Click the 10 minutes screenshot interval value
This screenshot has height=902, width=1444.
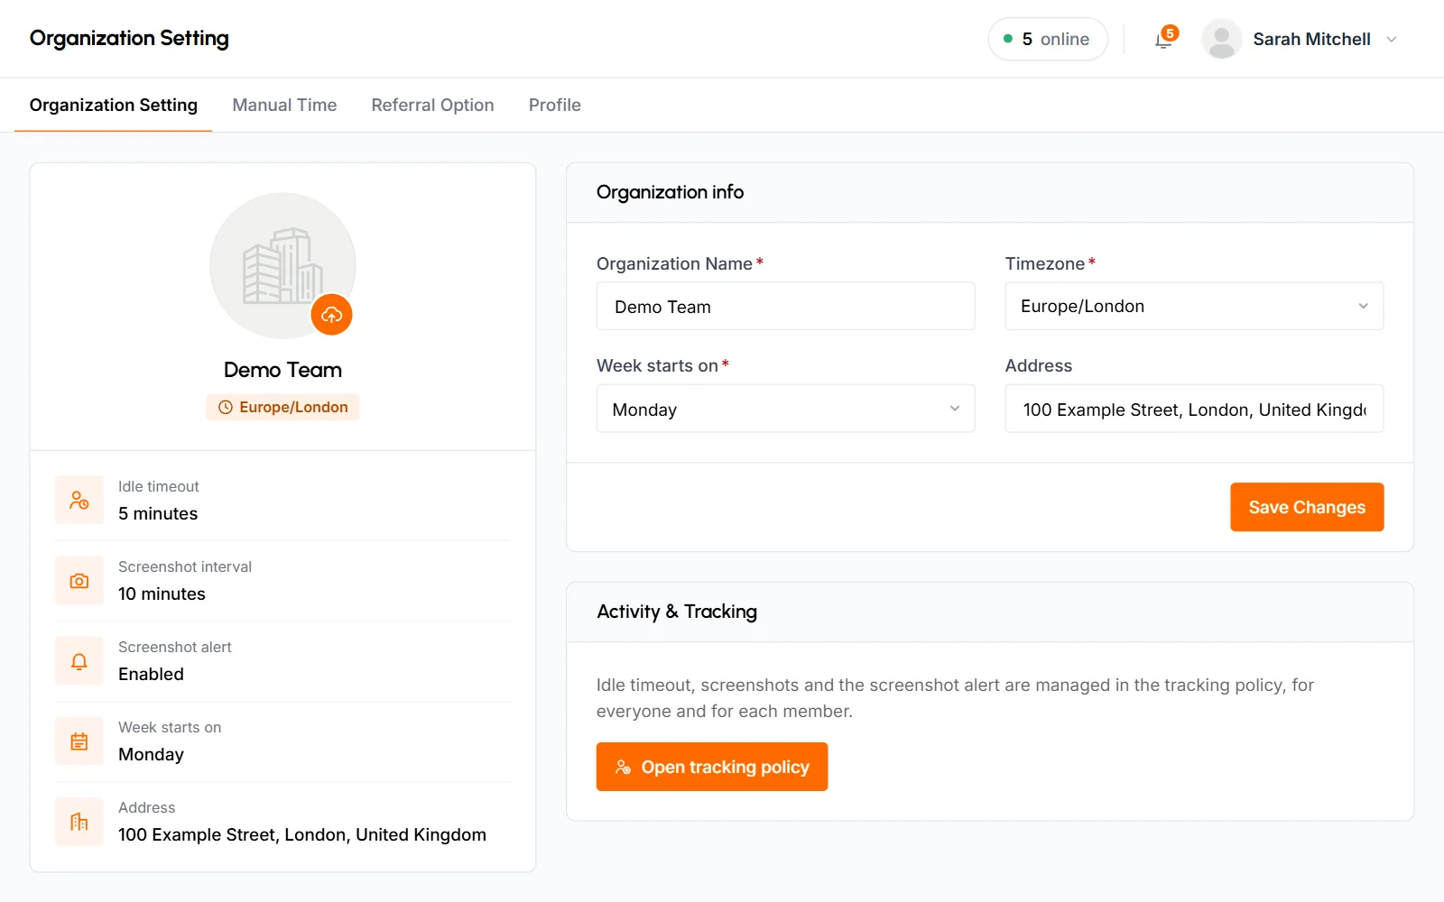tap(162, 594)
